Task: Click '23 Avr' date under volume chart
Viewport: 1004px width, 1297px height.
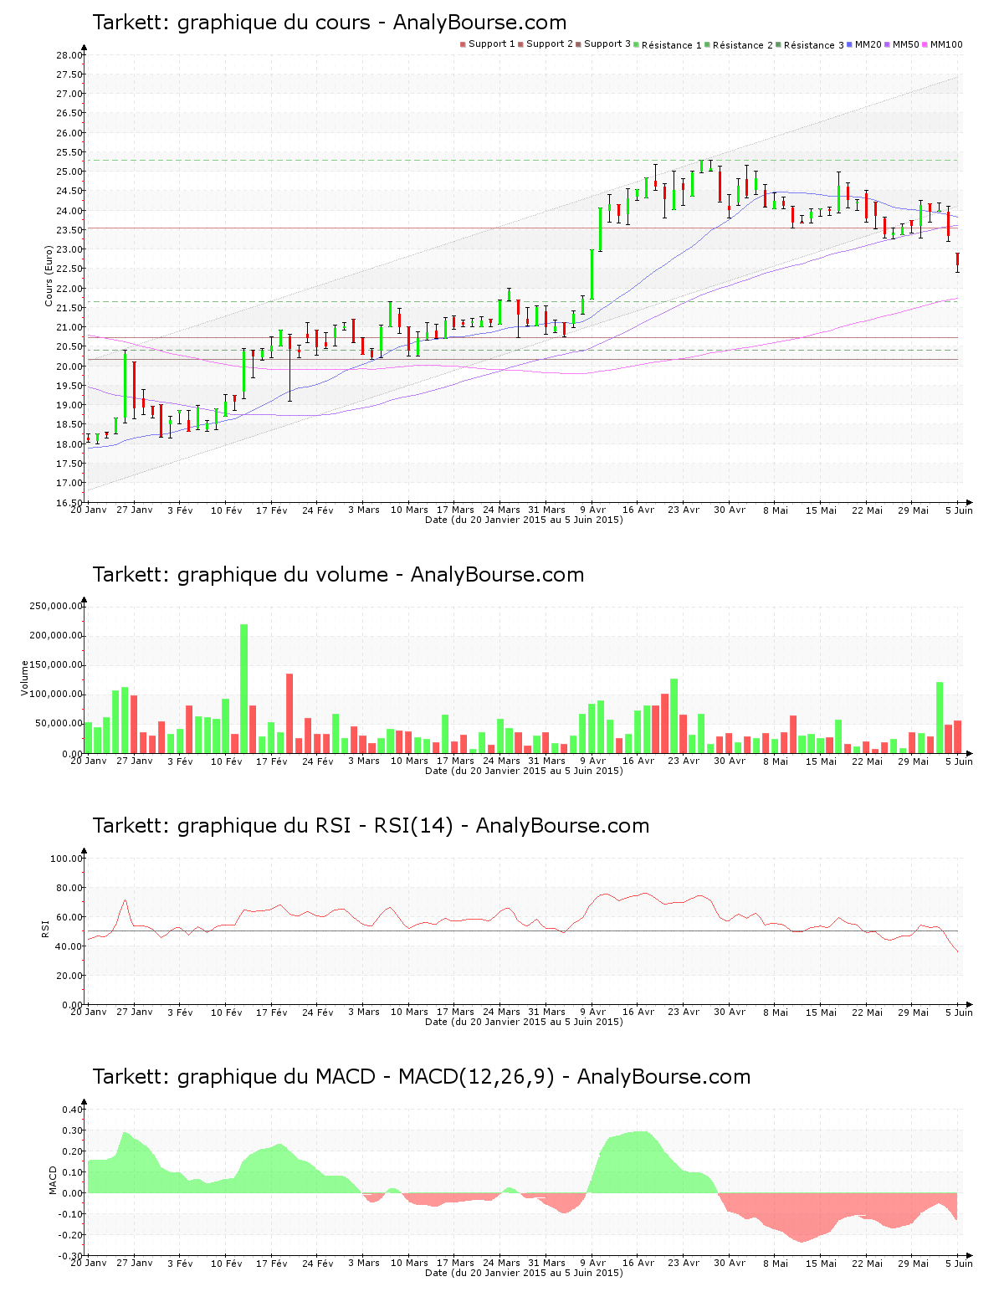Action: (684, 761)
